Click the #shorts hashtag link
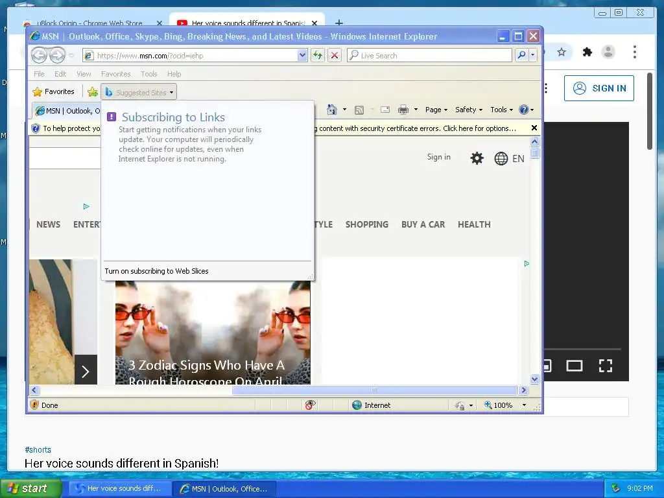The image size is (664, 498). (x=38, y=450)
